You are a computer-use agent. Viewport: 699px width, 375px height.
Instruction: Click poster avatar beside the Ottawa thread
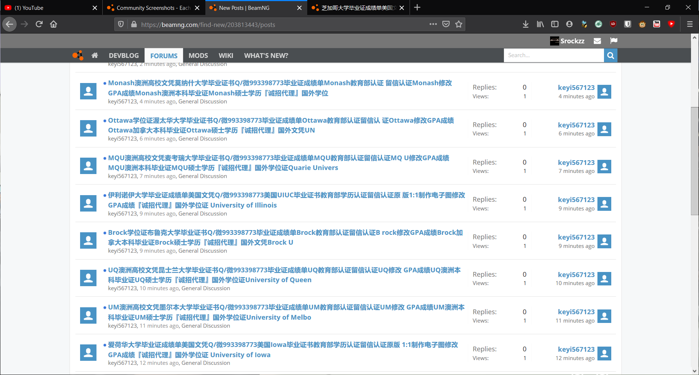(88, 128)
